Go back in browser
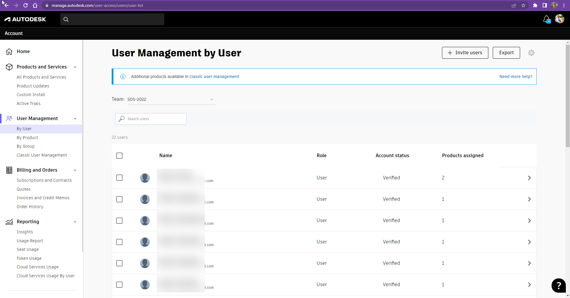Screen dimensions: 570x298 pos(6,5)
